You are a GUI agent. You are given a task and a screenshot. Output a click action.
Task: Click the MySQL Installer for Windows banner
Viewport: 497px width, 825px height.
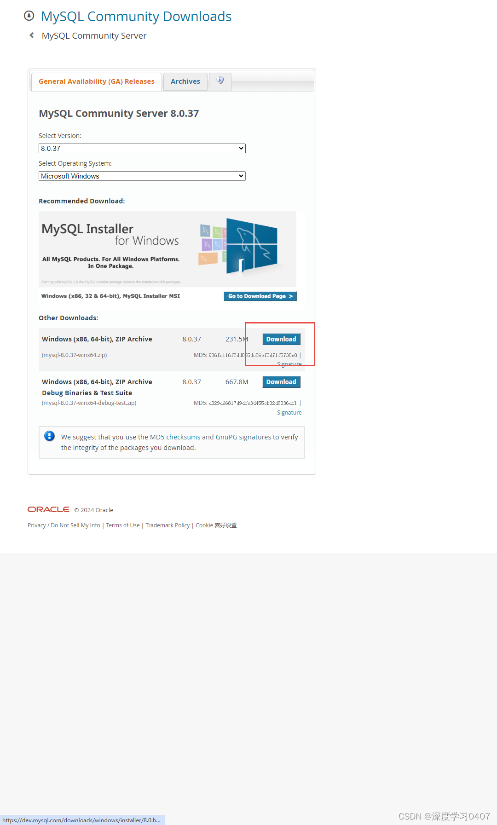[168, 249]
